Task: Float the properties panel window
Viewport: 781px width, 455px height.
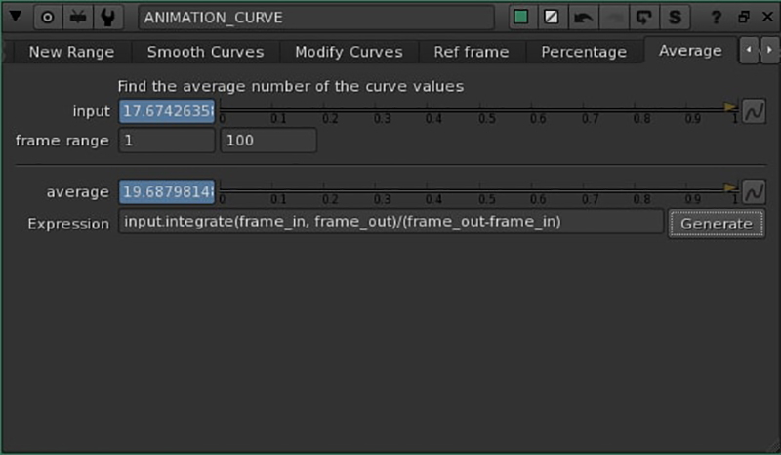Action: click(743, 17)
